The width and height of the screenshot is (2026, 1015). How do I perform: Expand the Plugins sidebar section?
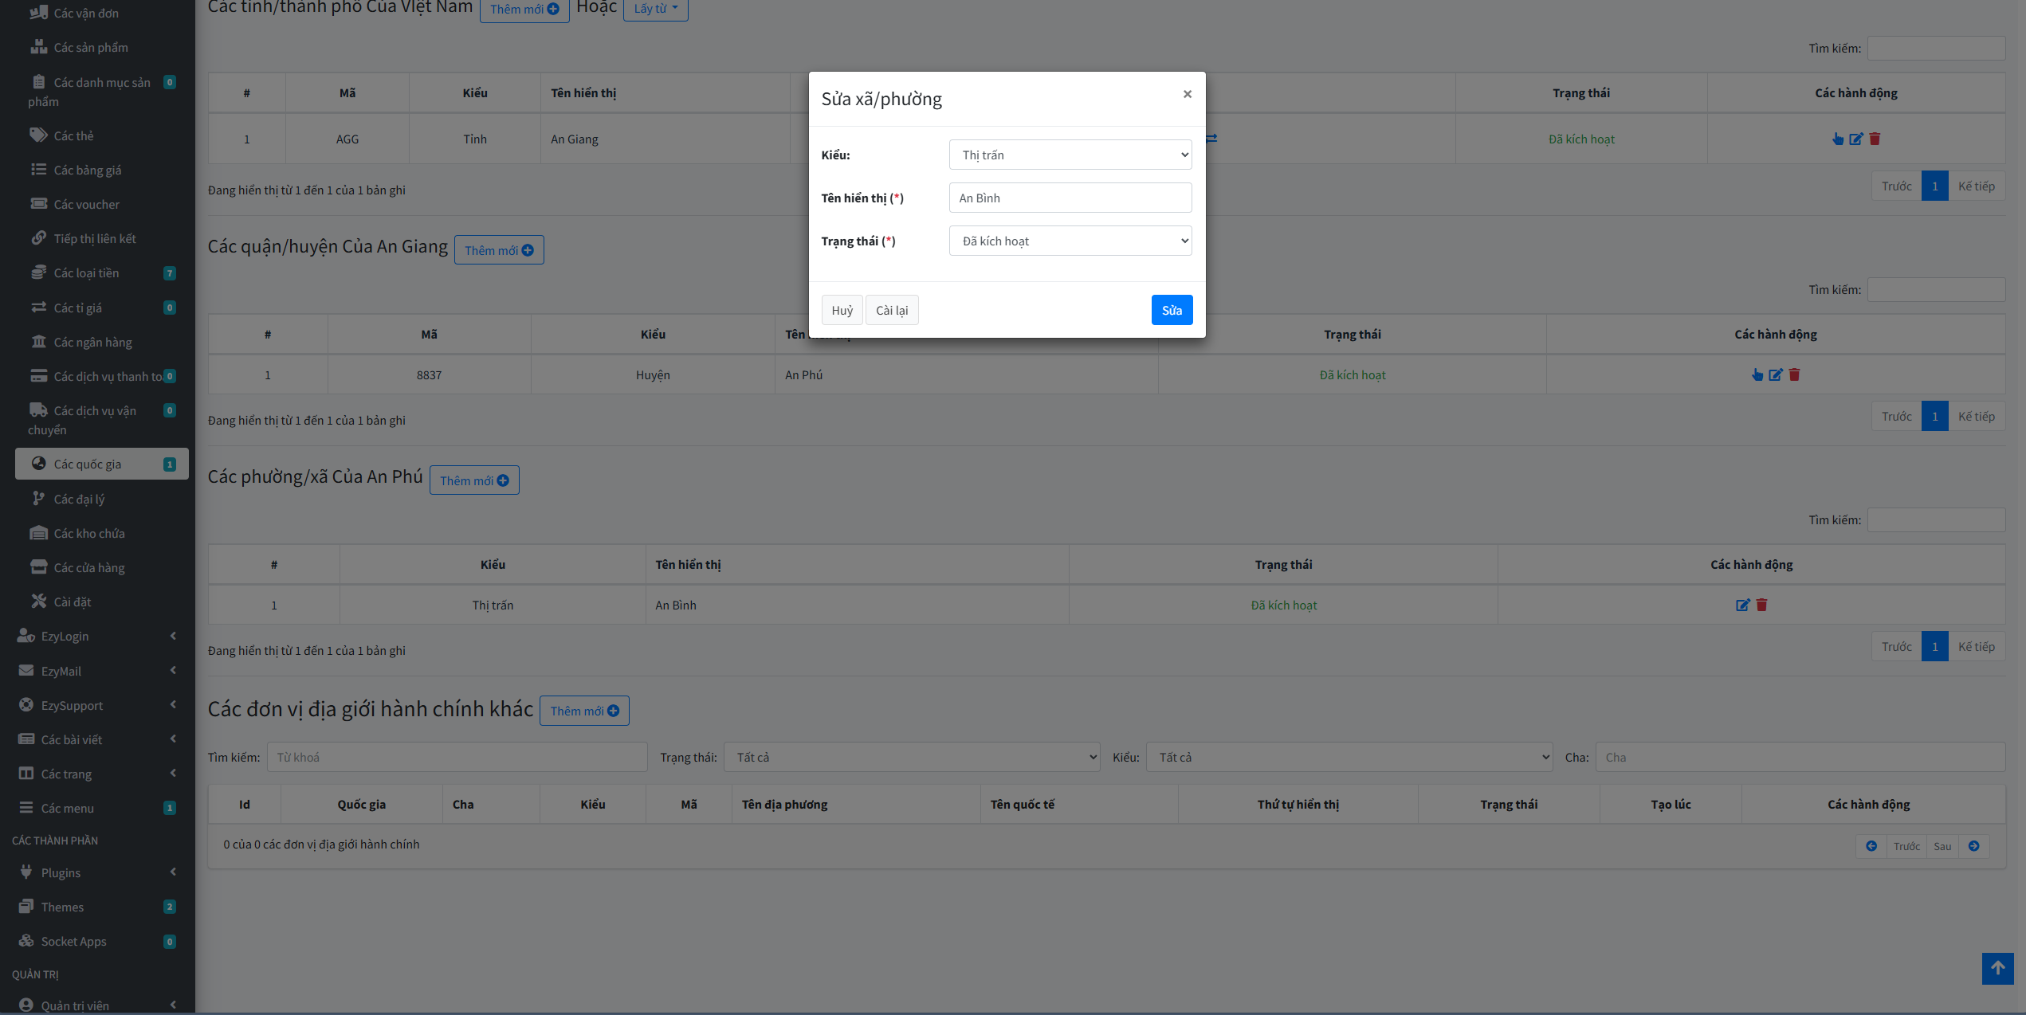click(x=96, y=872)
